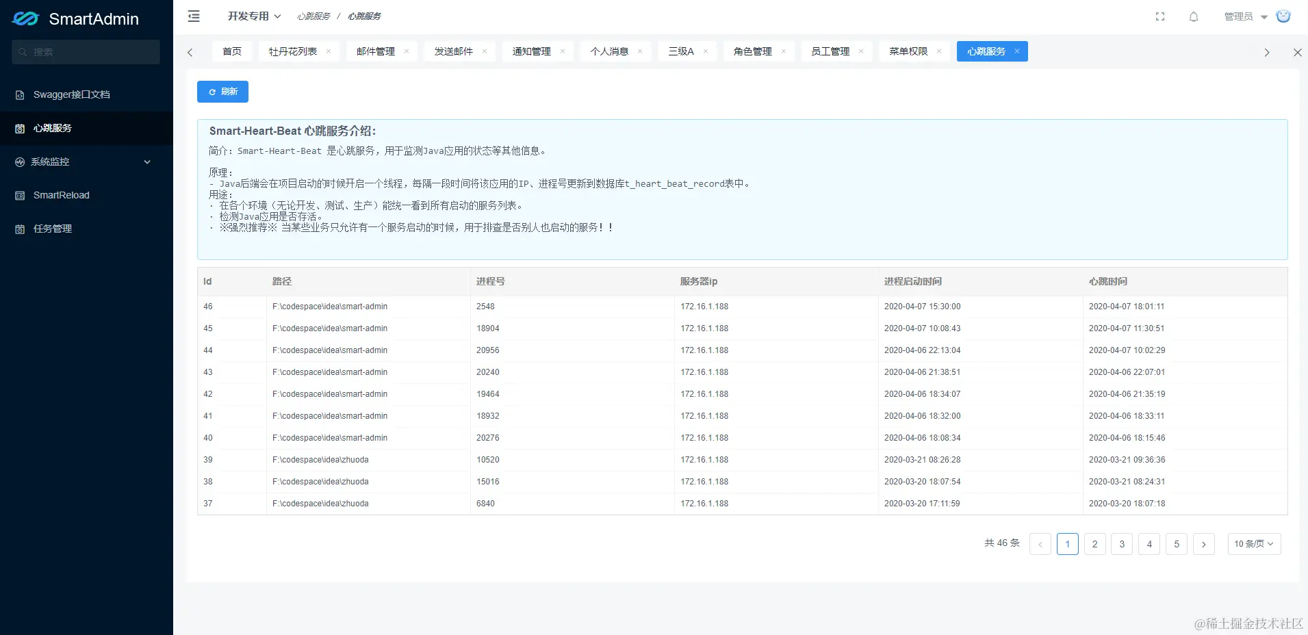Close the 心跳服务 active tab
Screen dimensions: 1308x635
click(x=1017, y=51)
